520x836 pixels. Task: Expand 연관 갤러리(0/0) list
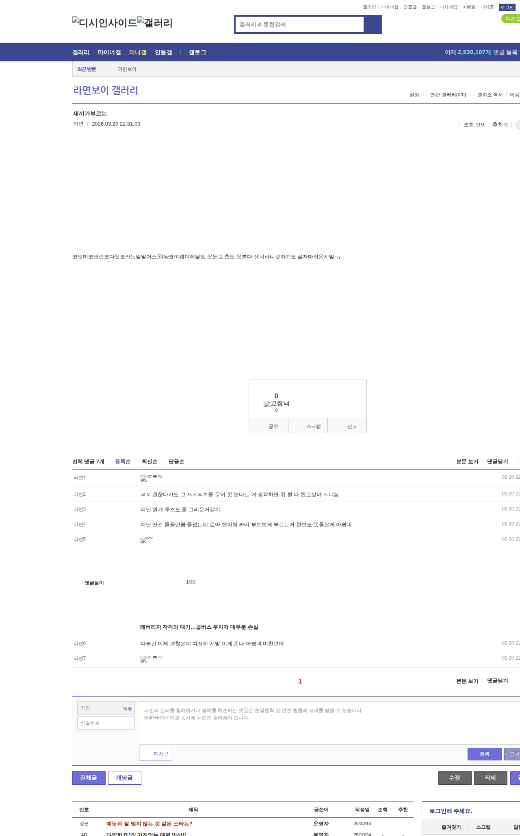tap(448, 95)
